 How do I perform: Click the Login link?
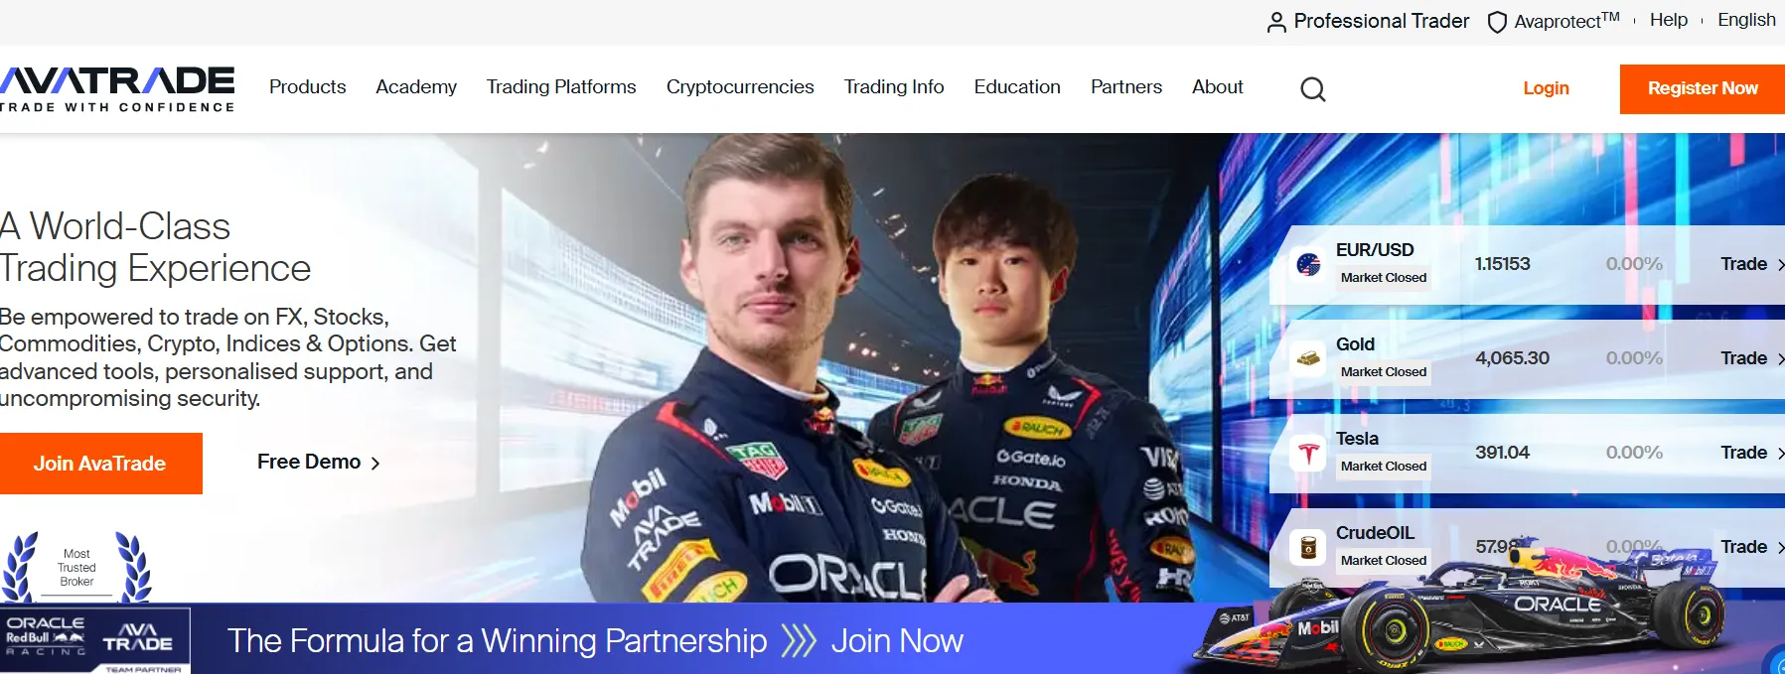click(x=1547, y=88)
